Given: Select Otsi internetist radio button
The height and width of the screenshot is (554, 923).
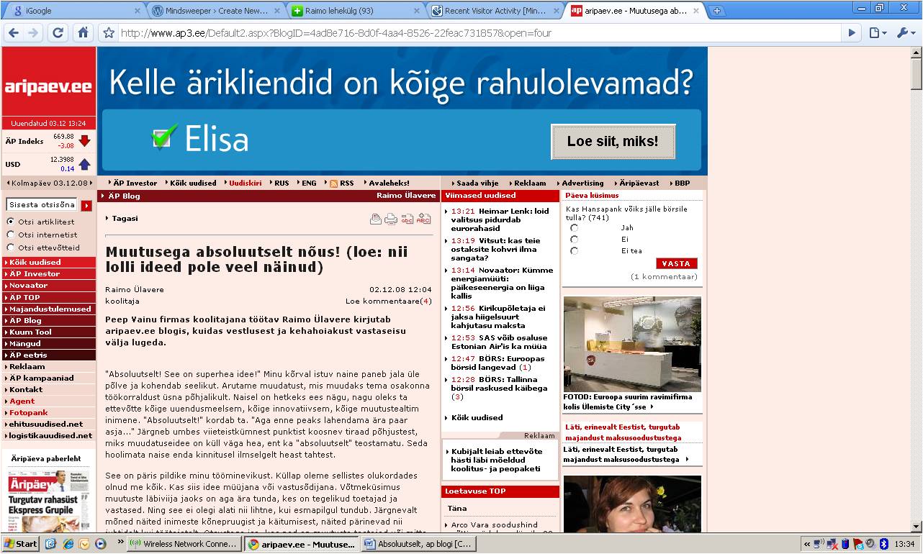Looking at the screenshot, I should (x=10, y=235).
